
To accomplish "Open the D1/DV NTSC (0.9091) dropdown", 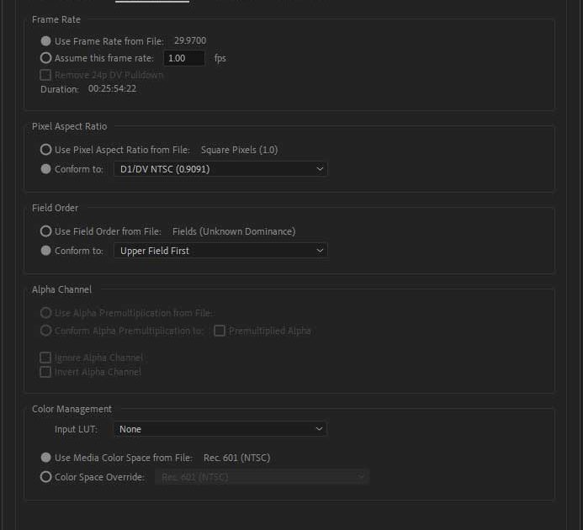I will coord(220,169).
